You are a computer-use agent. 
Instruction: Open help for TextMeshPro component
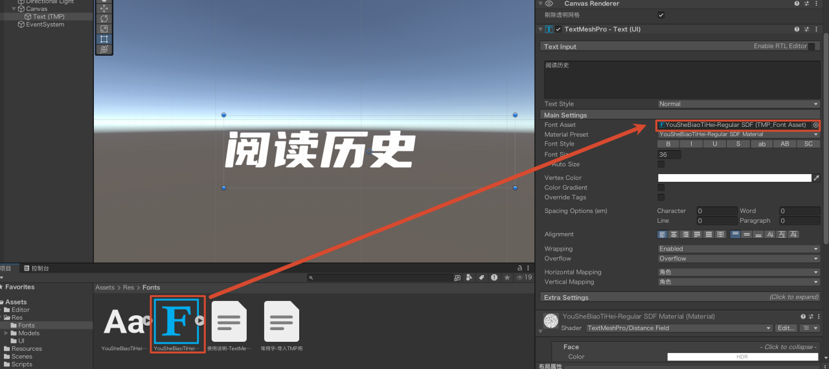797,29
